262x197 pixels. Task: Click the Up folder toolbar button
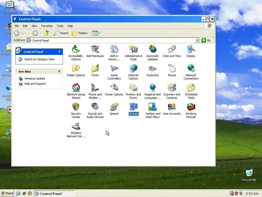tap(47, 33)
